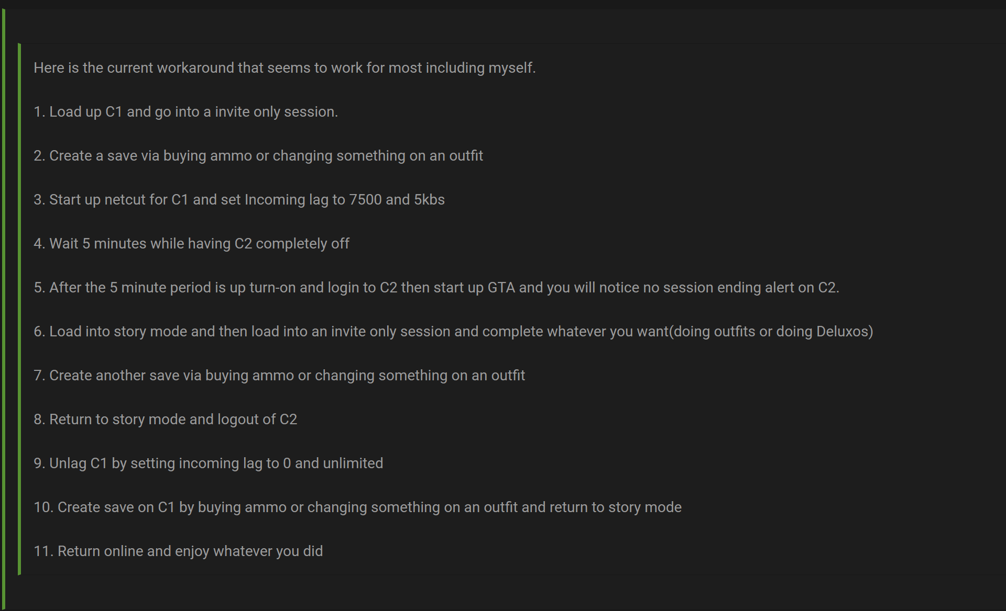Click step 11 about returning online
The height and width of the screenshot is (611, 1006).
coord(178,551)
